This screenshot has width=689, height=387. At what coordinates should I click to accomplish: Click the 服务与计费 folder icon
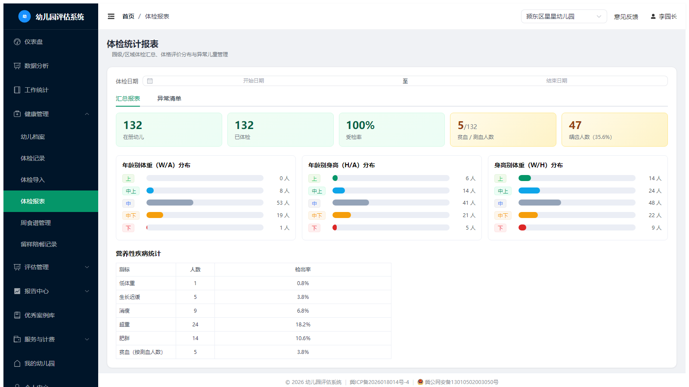point(17,339)
